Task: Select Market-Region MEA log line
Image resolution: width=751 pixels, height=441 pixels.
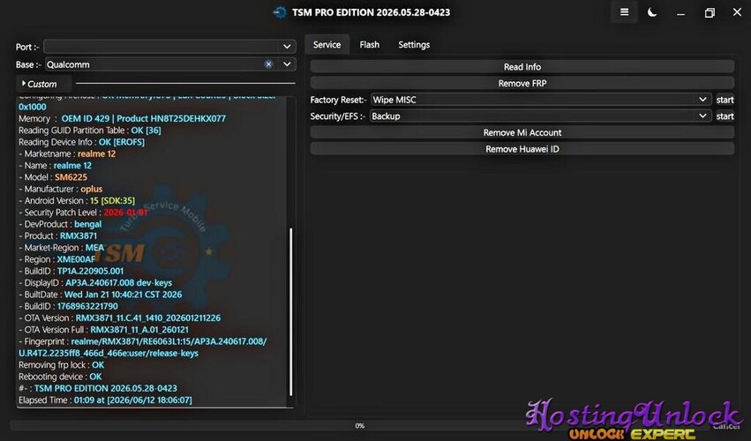Action: 61,248
